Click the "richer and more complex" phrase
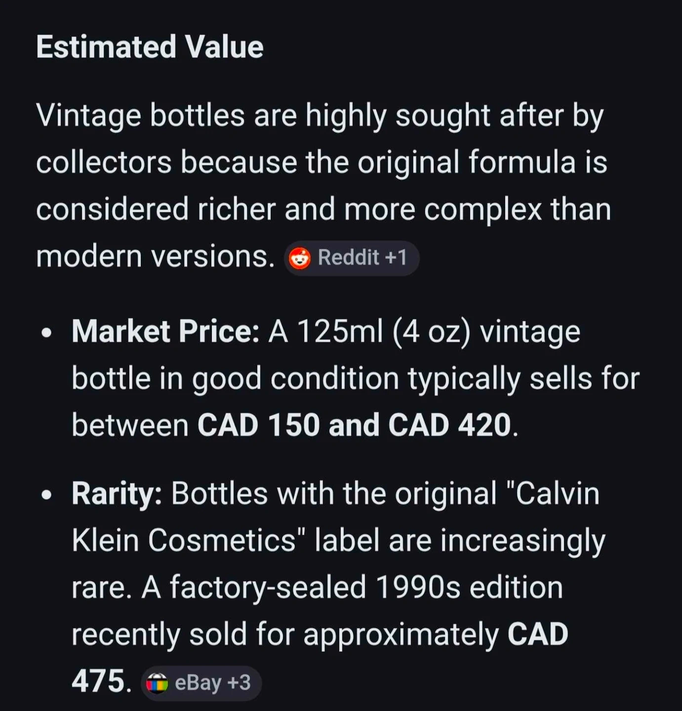Viewport: 682px width, 711px height. click(369, 209)
